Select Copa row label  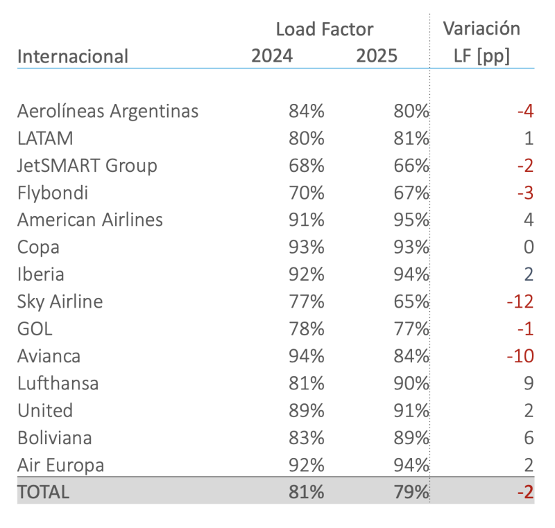click(38, 247)
